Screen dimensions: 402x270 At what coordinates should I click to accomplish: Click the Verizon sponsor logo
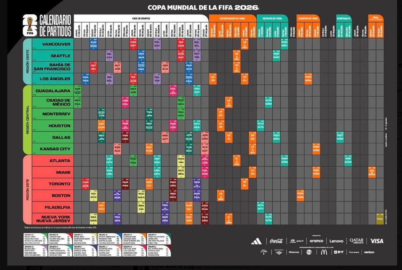369,252
